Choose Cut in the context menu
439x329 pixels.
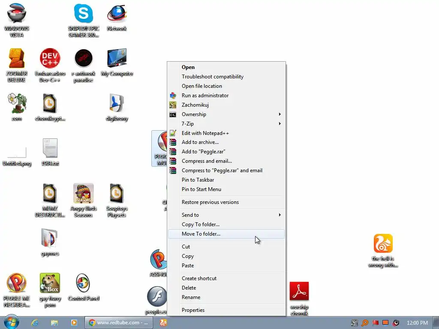coord(226,247)
